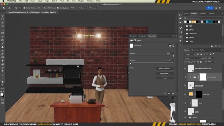The height and width of the screenshot is (126, 224).
Task: Open the Opacity value dropdown arrow
Action: (213, 58)
